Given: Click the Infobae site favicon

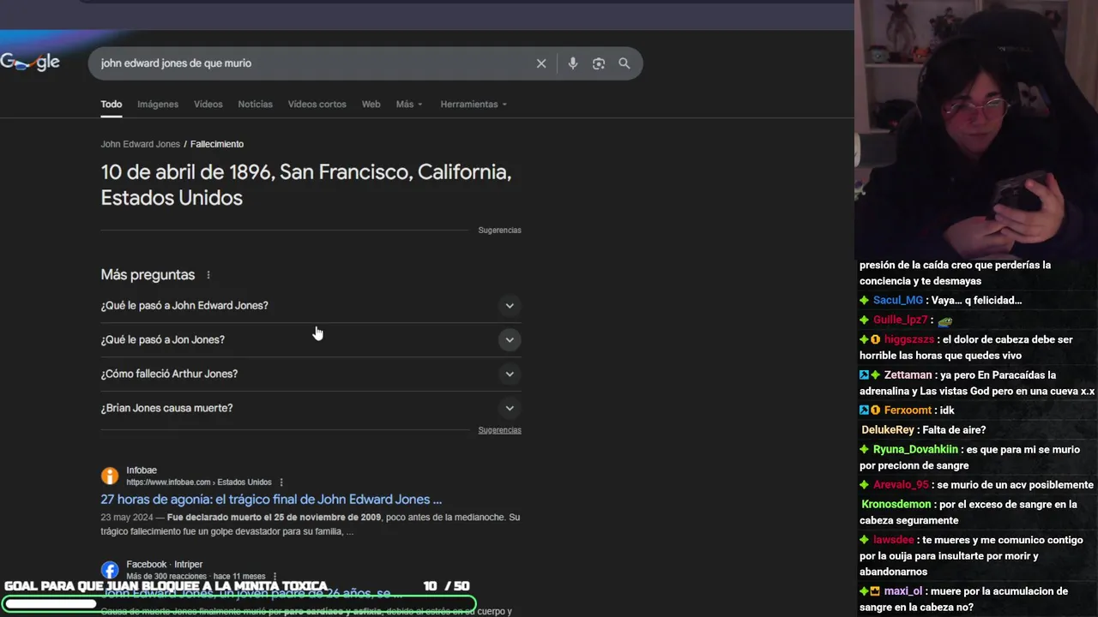Looking at the screenshot, I should click(110, 476).
